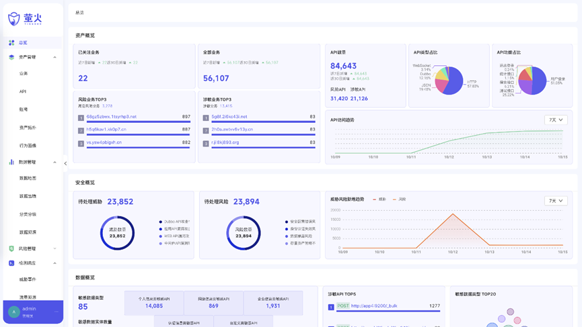Click the 已关注业务 count 22

tap(83, 78)
